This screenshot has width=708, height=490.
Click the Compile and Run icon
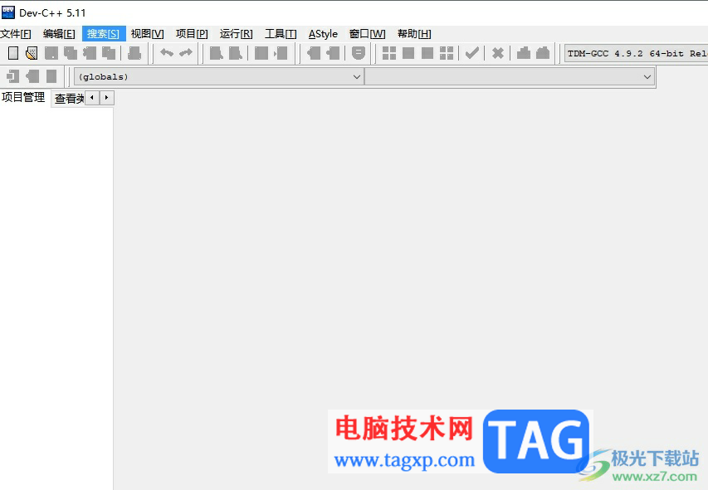tap(427, 53)
